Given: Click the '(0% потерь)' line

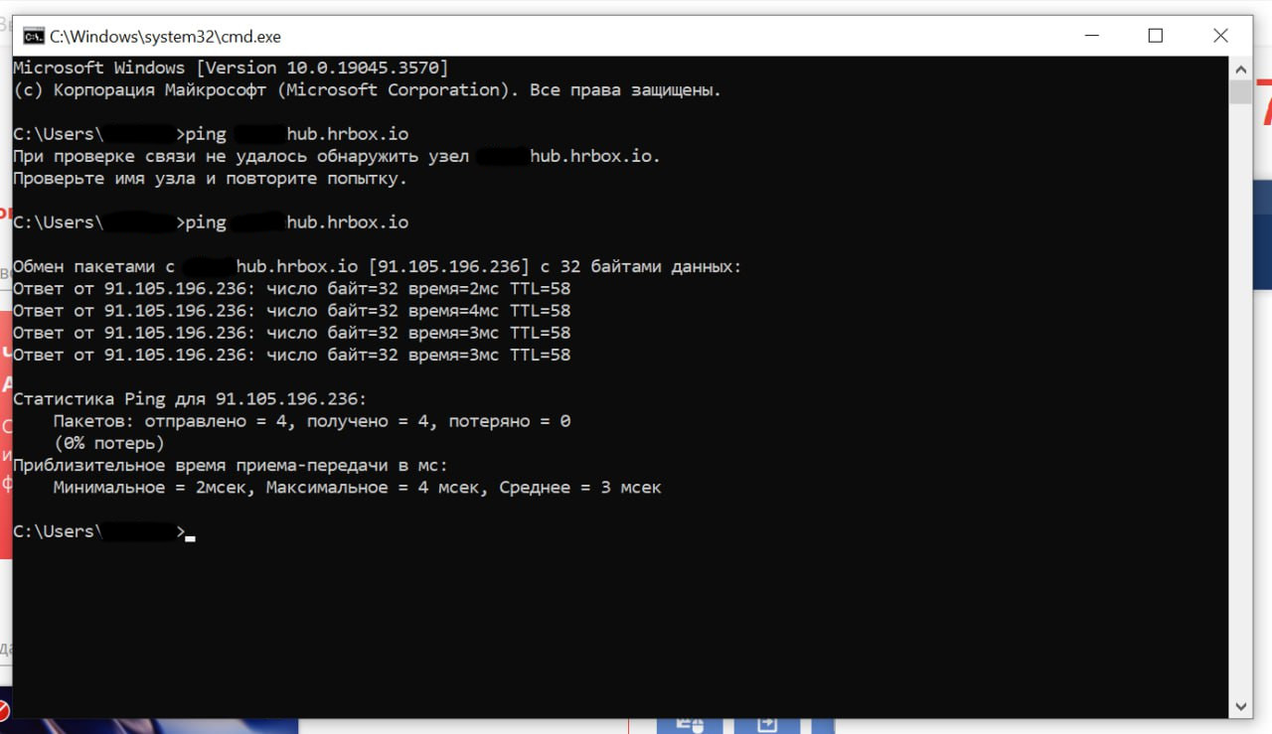Looking at the screenshot, I should [108, 443].
